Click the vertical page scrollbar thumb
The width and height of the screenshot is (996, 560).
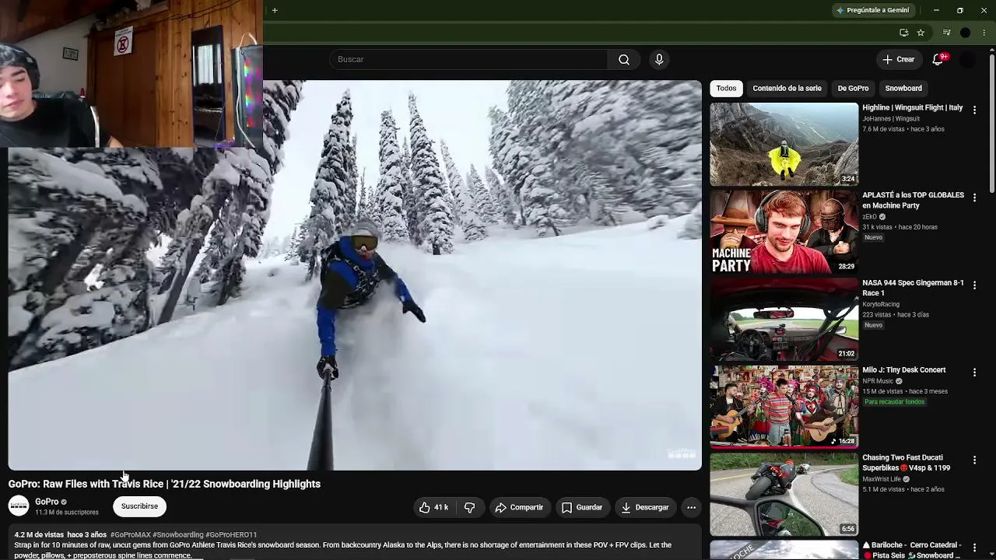991,123
